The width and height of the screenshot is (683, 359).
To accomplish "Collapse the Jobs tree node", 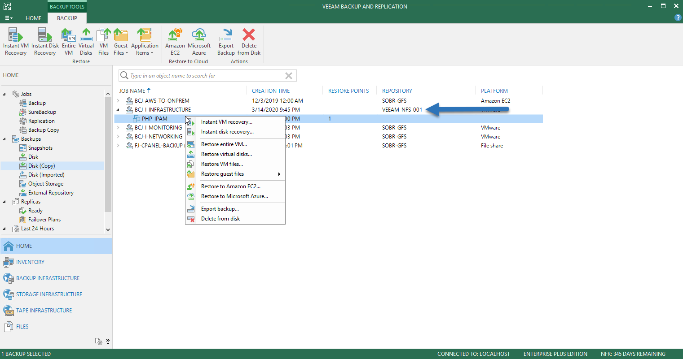I will (x=5, y=94).
